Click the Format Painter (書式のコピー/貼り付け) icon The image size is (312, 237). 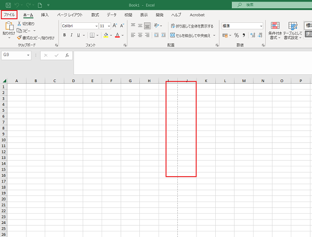(20, 37)
